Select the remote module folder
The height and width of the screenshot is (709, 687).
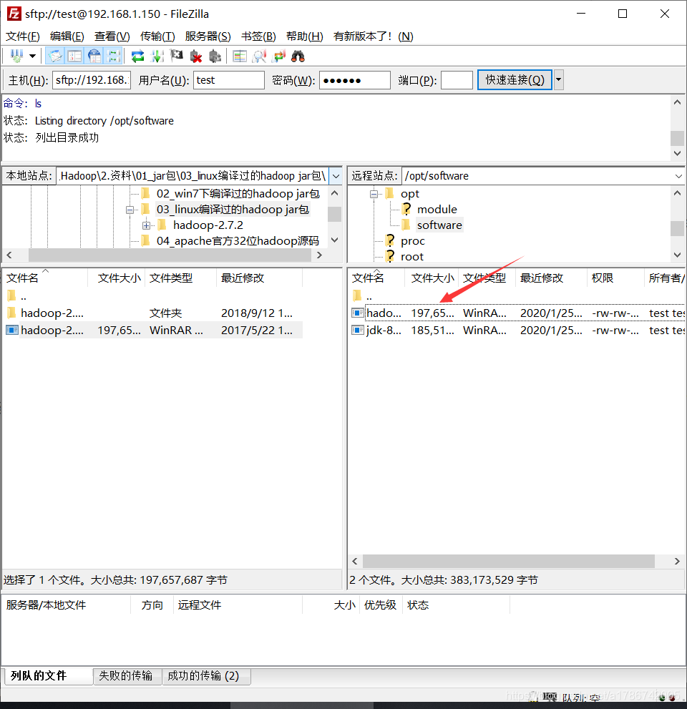tap(437, 210)
